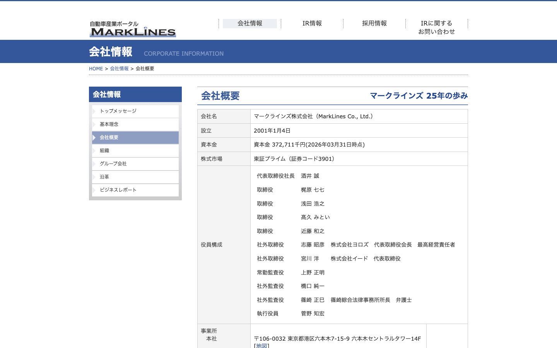
Task: Click director name 梶原 七七
Action: point(313,190)
